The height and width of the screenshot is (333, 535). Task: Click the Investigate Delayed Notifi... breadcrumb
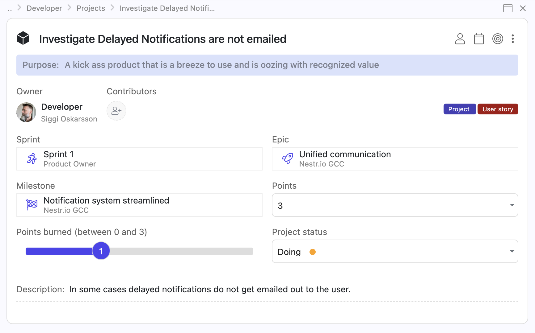coord(167,8)
